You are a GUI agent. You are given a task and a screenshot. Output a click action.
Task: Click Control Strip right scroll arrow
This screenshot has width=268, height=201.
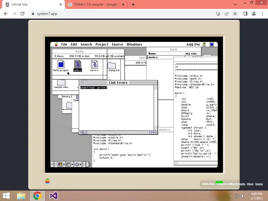pos(84,164)
